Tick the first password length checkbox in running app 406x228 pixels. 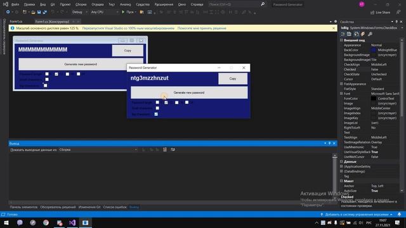[x=157, y=103]
